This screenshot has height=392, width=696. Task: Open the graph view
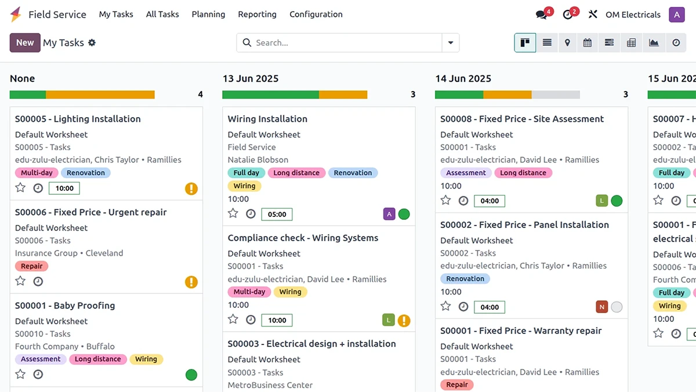point(654,43)
